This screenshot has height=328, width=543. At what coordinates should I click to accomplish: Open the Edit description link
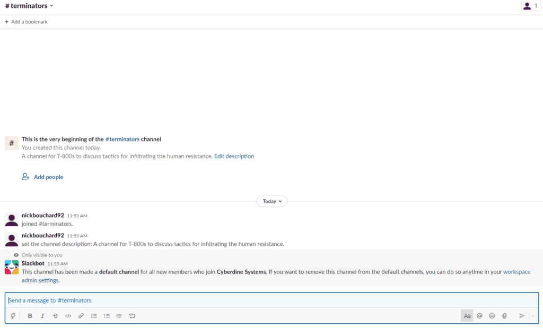[234, 156]
